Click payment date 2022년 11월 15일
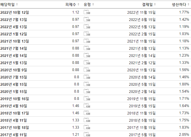Screen dimensions: 191x137 (x=142, y=12)
